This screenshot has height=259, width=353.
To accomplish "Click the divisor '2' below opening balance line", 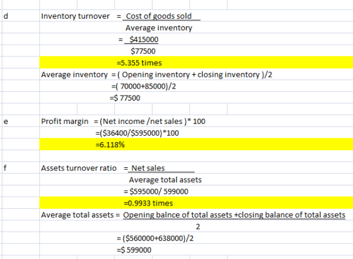I will click(198, 227).
